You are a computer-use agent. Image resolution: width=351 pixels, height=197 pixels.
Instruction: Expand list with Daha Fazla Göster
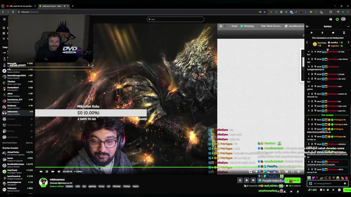point(10,143)
